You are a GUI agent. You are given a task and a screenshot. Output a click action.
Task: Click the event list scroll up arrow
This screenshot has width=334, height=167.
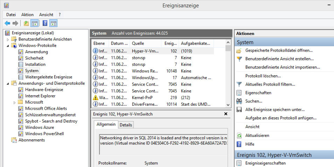click(x=228, y=42)
